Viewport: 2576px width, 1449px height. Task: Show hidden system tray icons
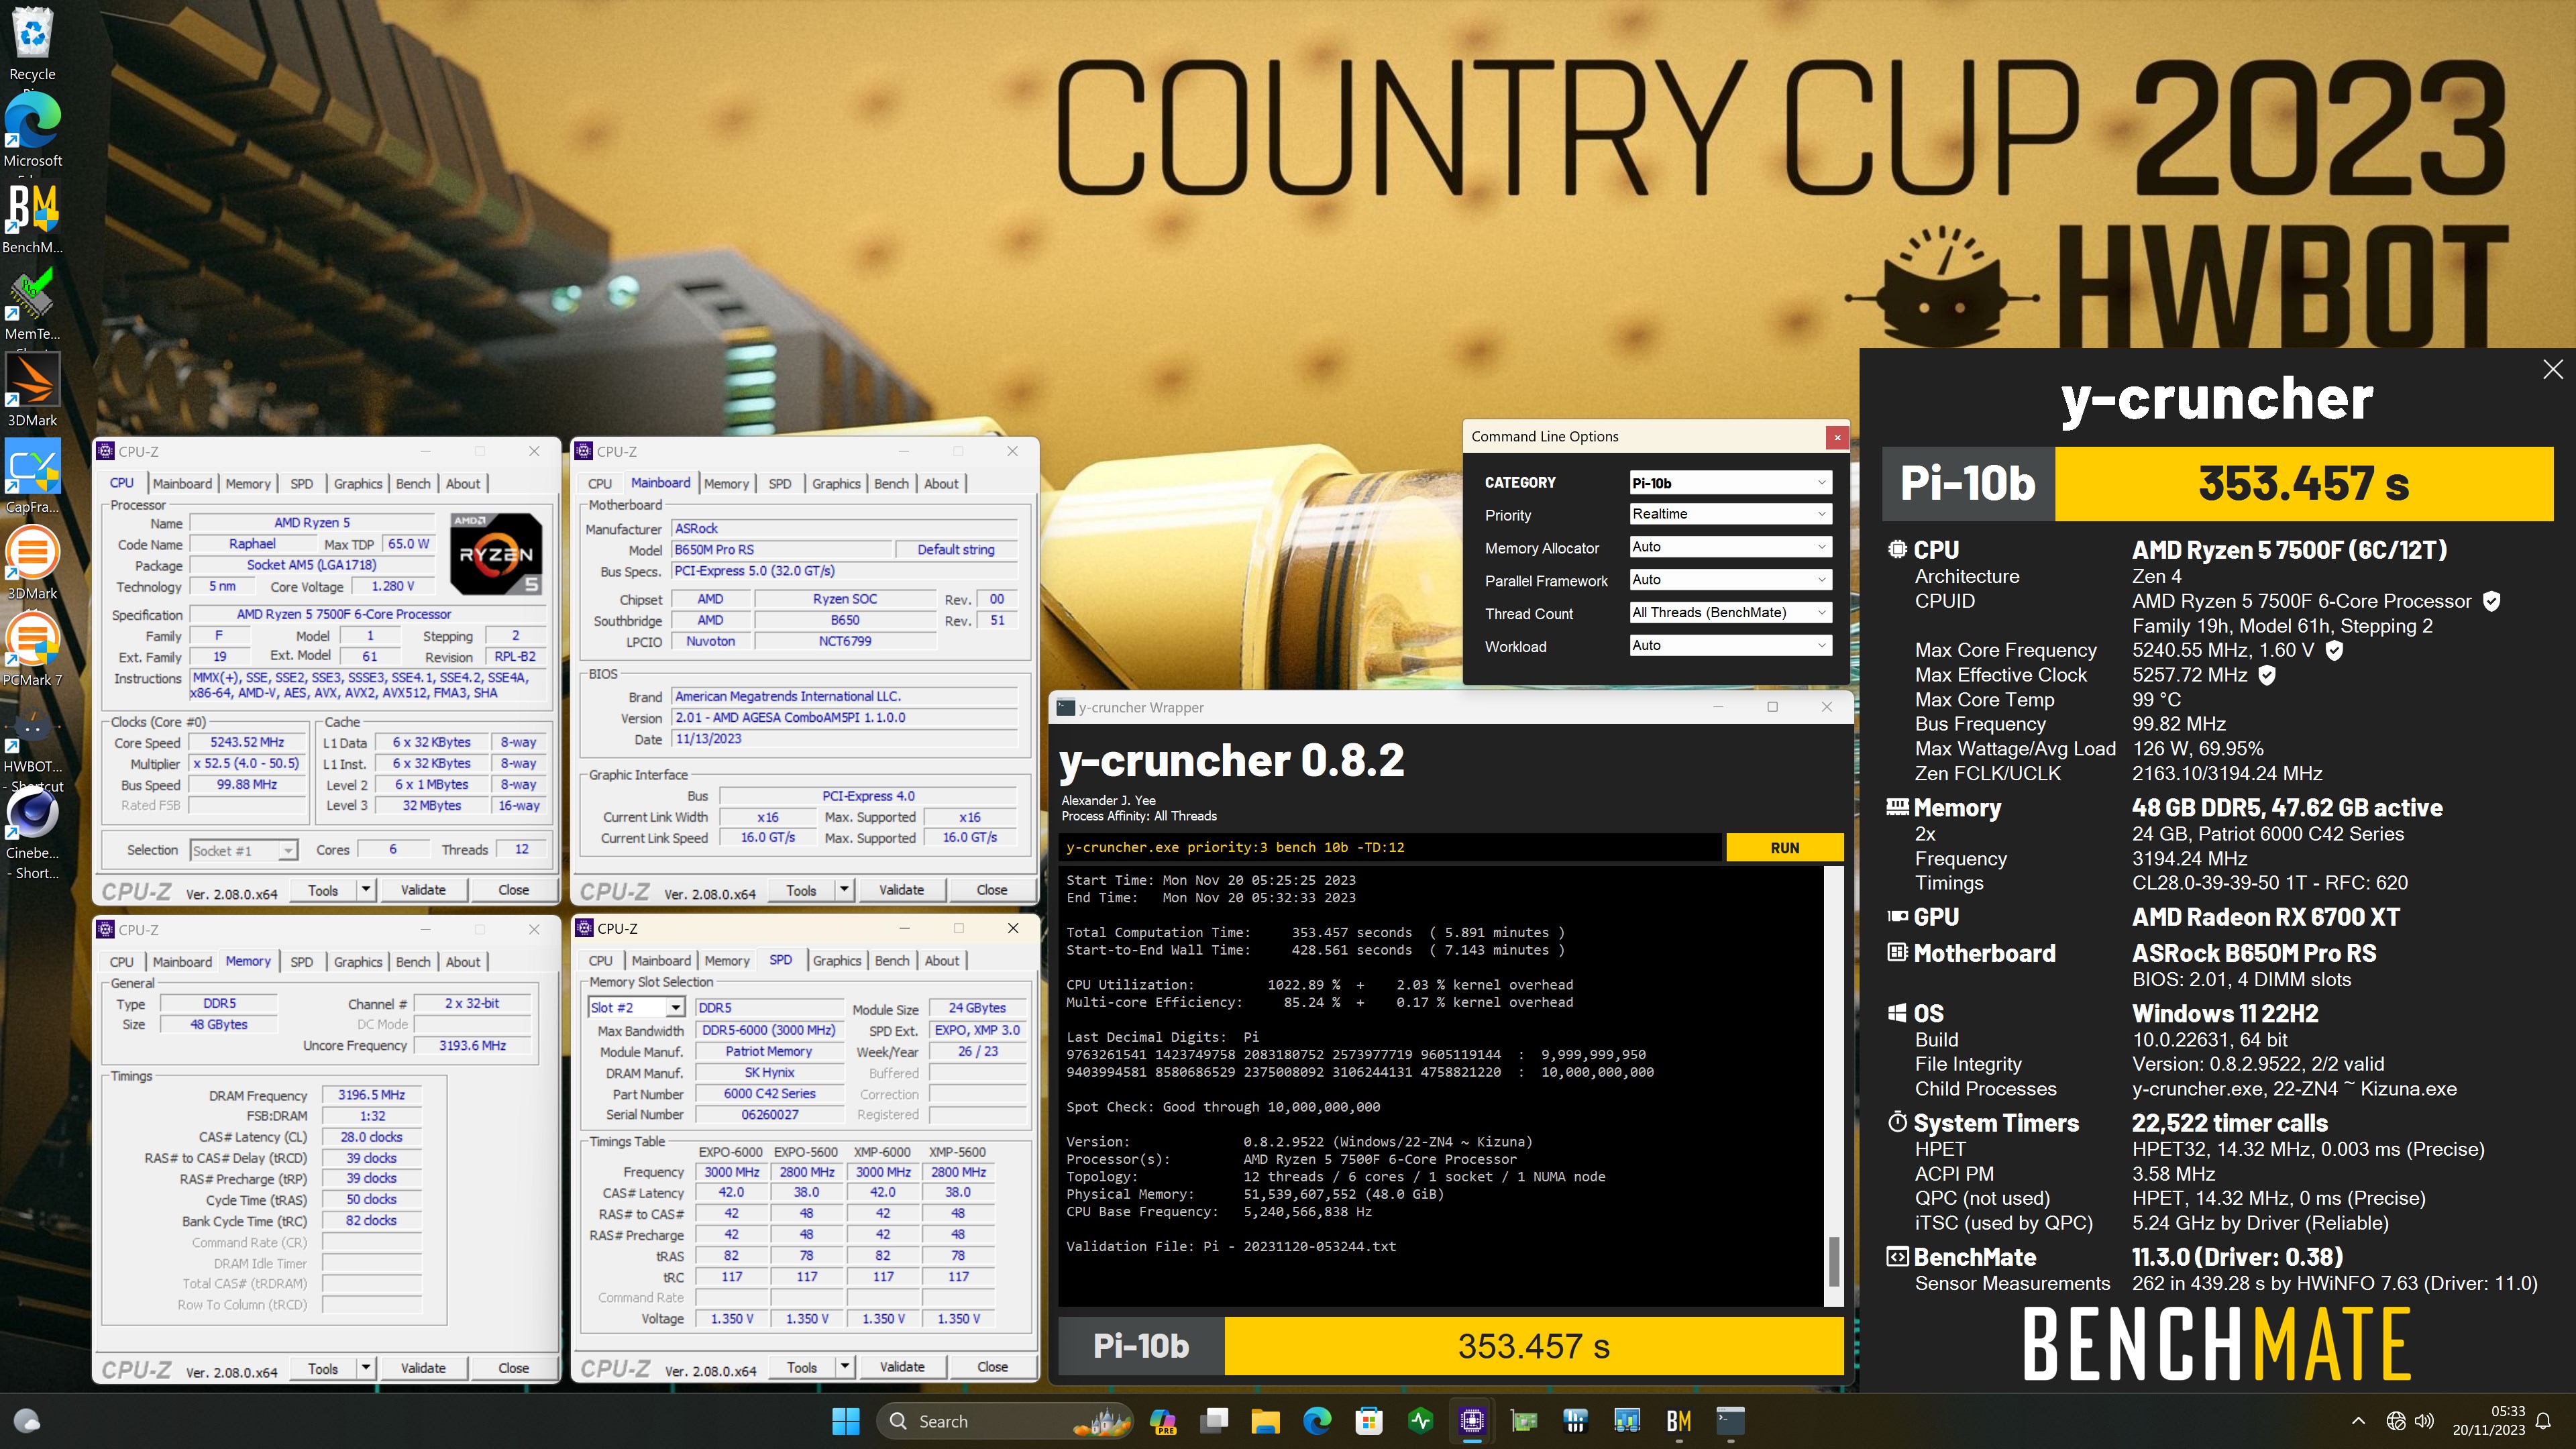(x=2358, y=1421)
